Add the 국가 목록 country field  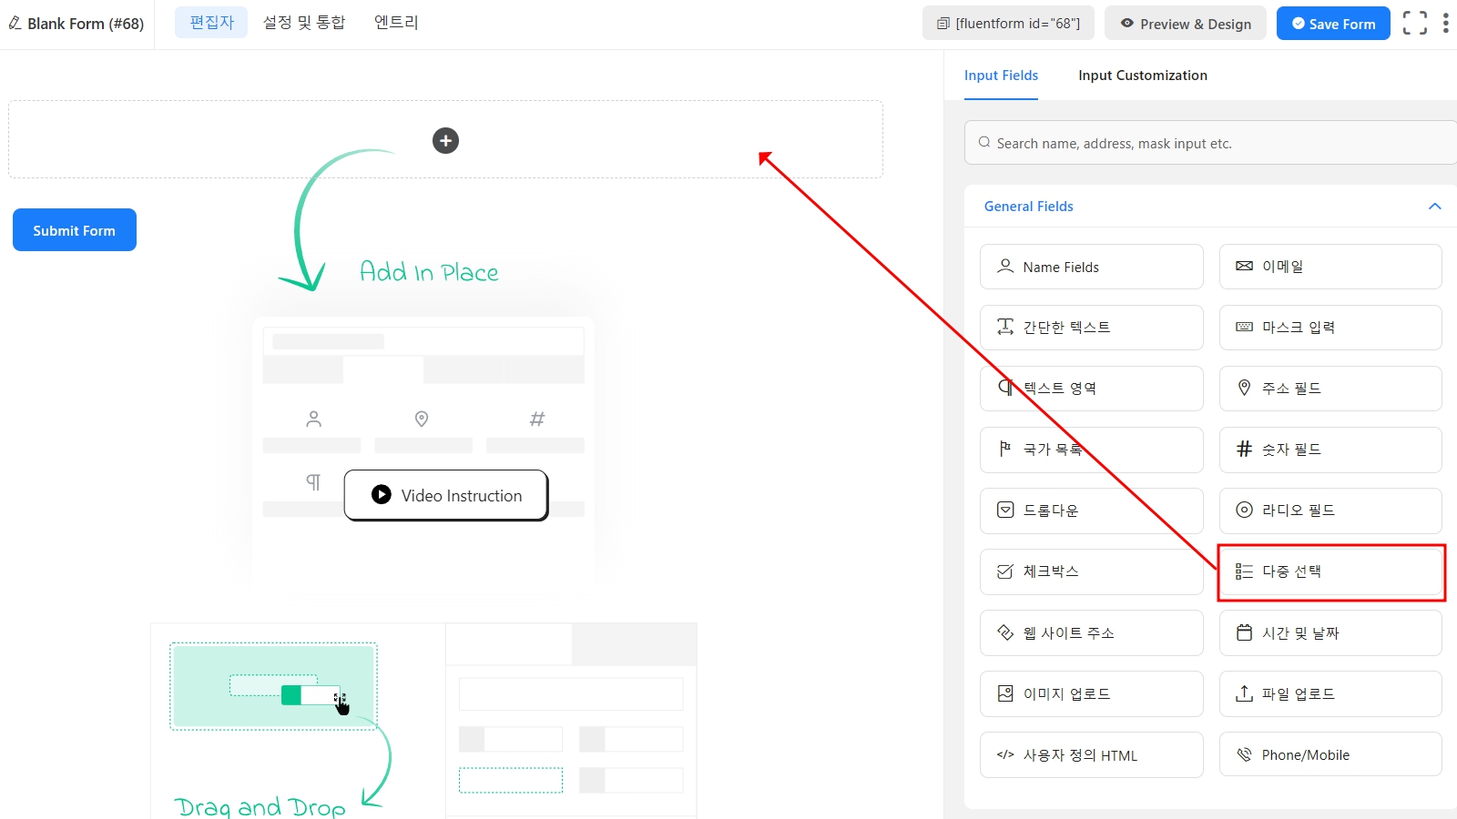click(1092, 450)
